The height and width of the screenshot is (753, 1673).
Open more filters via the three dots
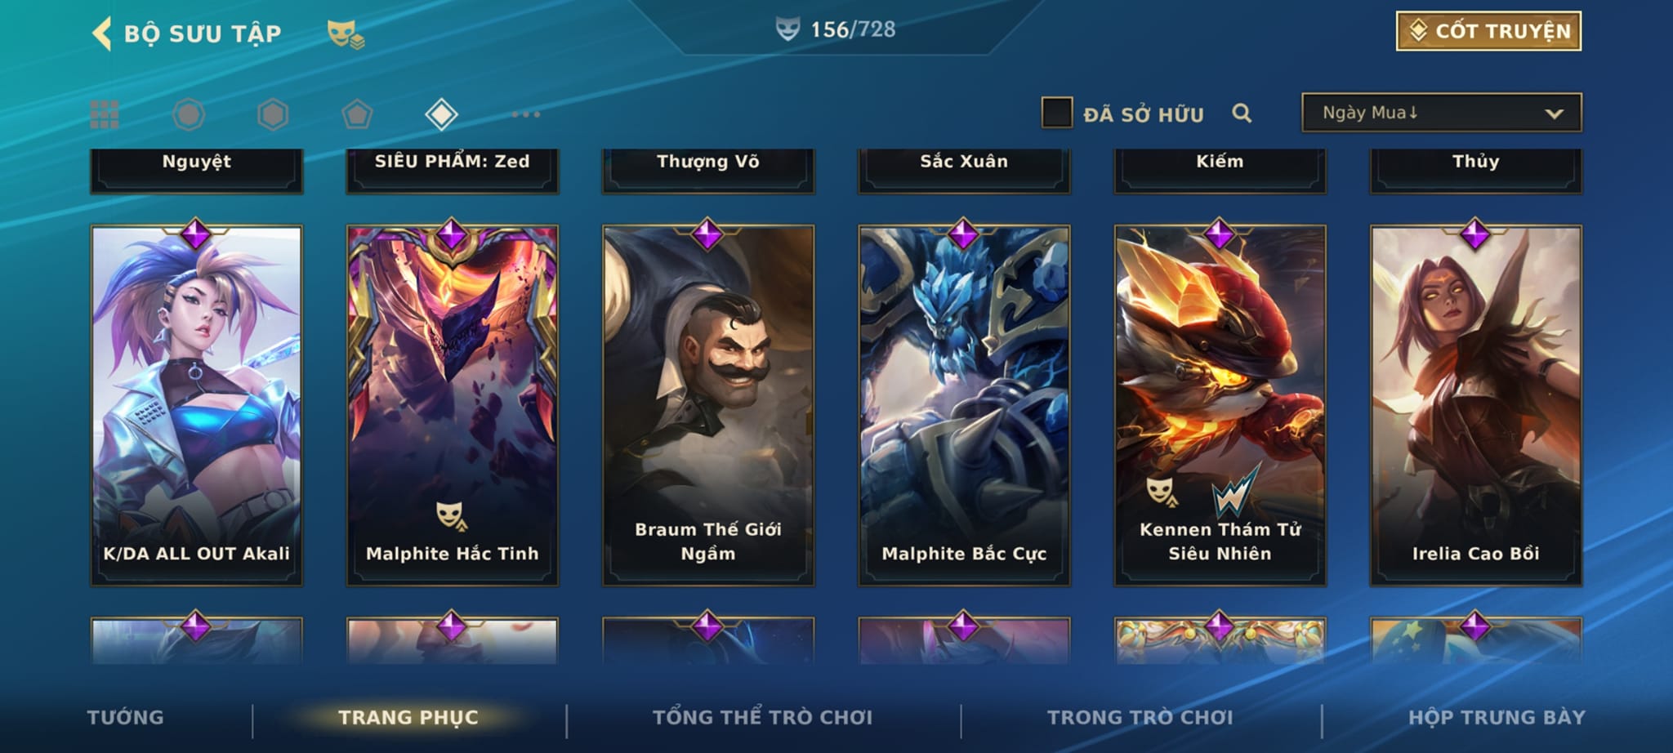coord(526,114)
